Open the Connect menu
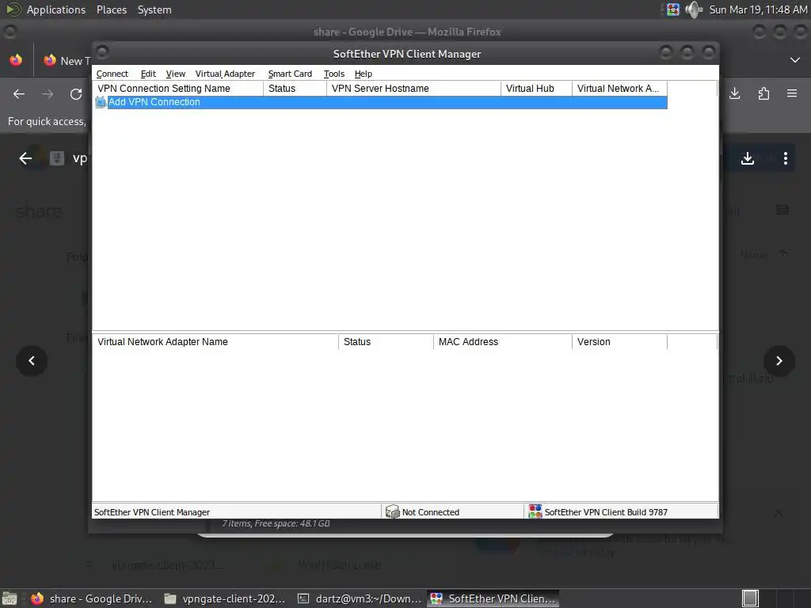The width and height of the screenshot is (811, 608). tap(112, 74)
